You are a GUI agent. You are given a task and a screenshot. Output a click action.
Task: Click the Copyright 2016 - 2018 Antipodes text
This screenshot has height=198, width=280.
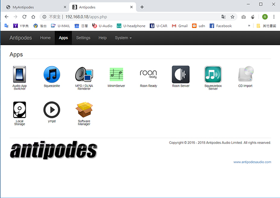(220, 143)
